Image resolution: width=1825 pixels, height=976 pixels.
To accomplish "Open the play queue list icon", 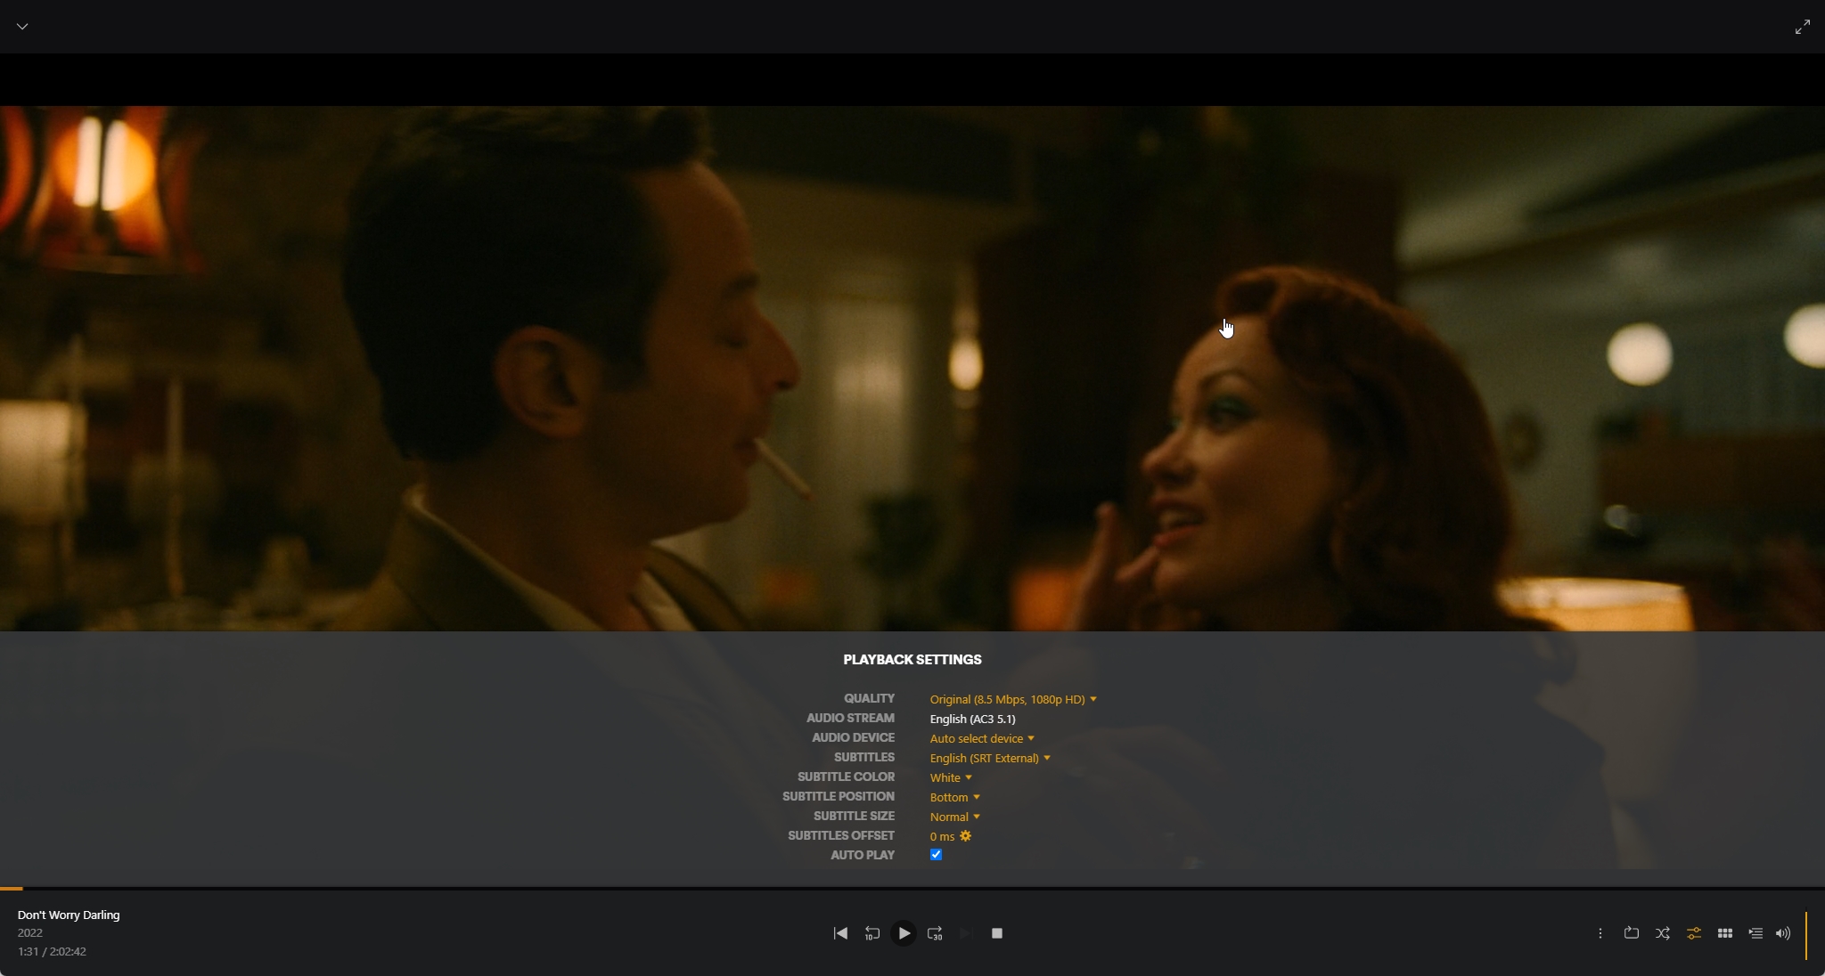I will [1755, 933].
